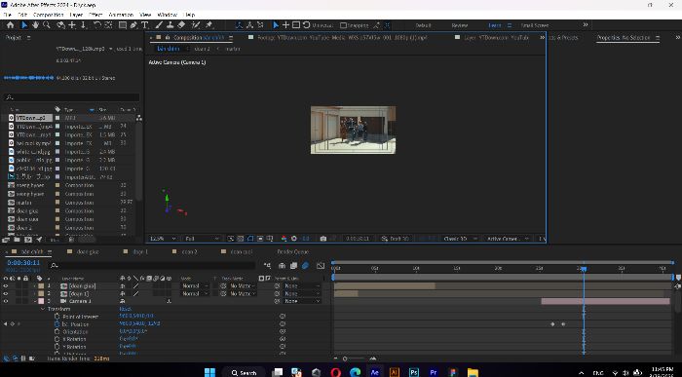Click the color management wheel icon

click(294, 239)
